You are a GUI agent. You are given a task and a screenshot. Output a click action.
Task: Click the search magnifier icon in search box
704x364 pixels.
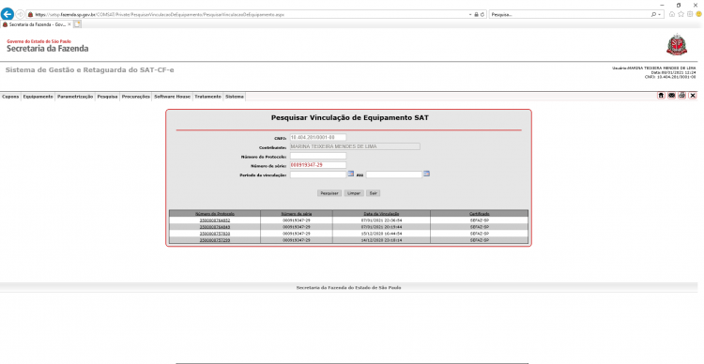pyautogui.click(x=653, y=14)
